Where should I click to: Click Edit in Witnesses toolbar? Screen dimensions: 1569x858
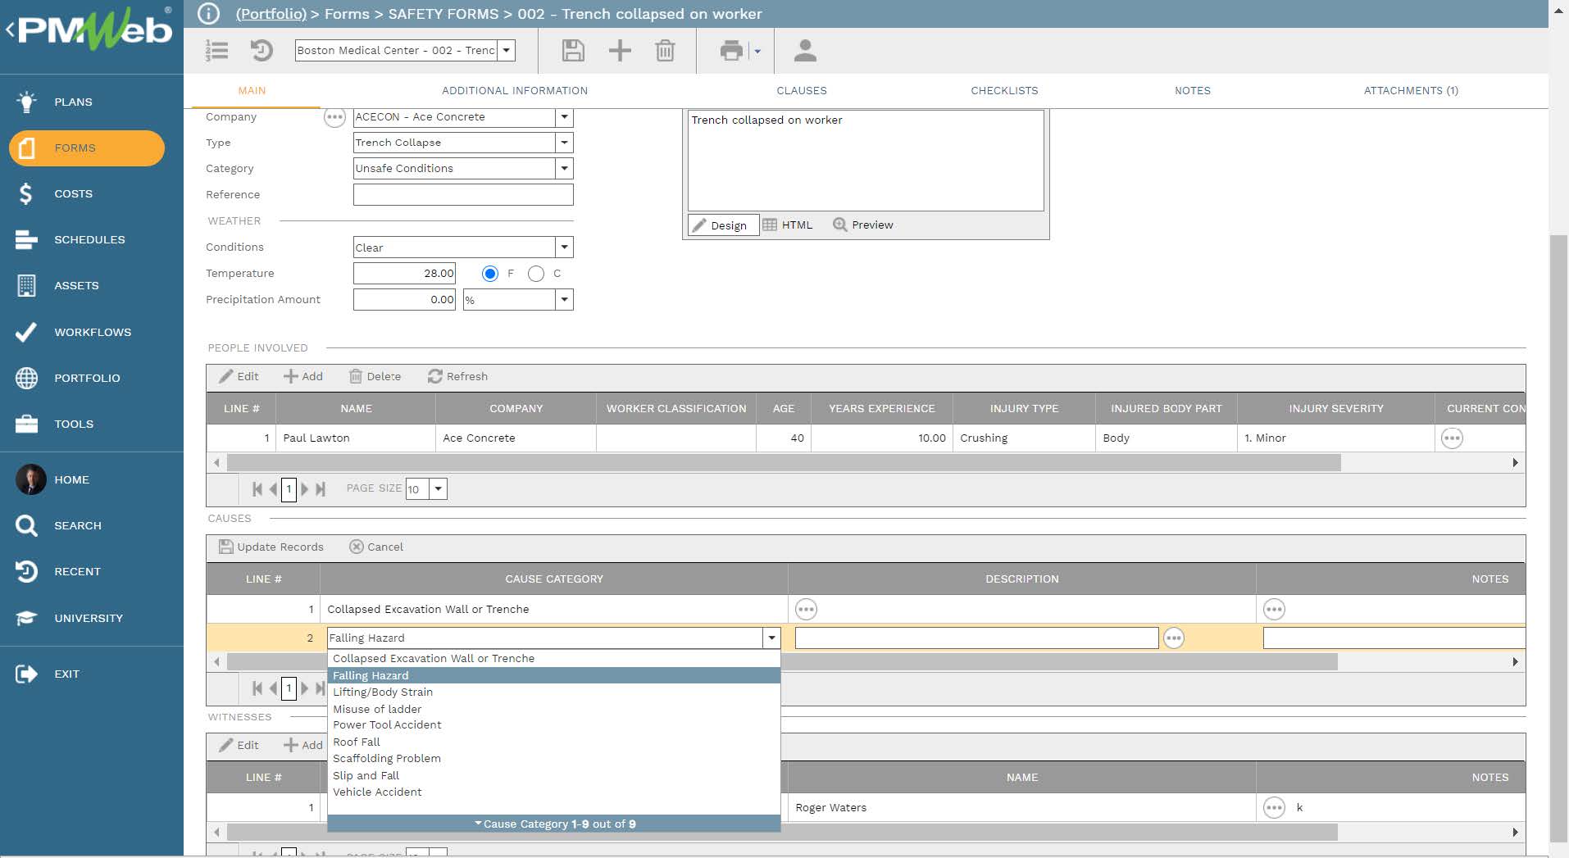pyautogui.click(x=239, y=745)
